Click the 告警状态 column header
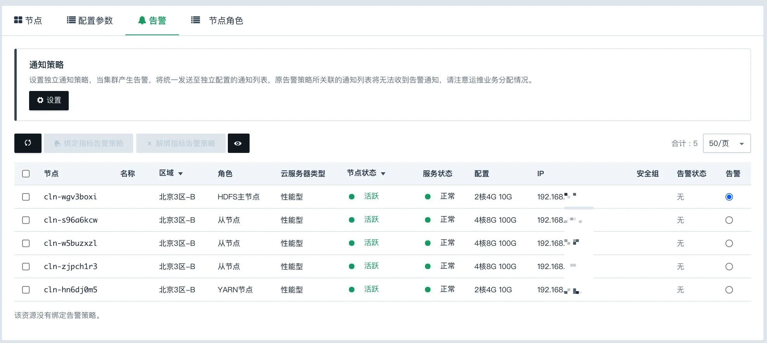The image size is (767, 343). [x=692, y=174]
